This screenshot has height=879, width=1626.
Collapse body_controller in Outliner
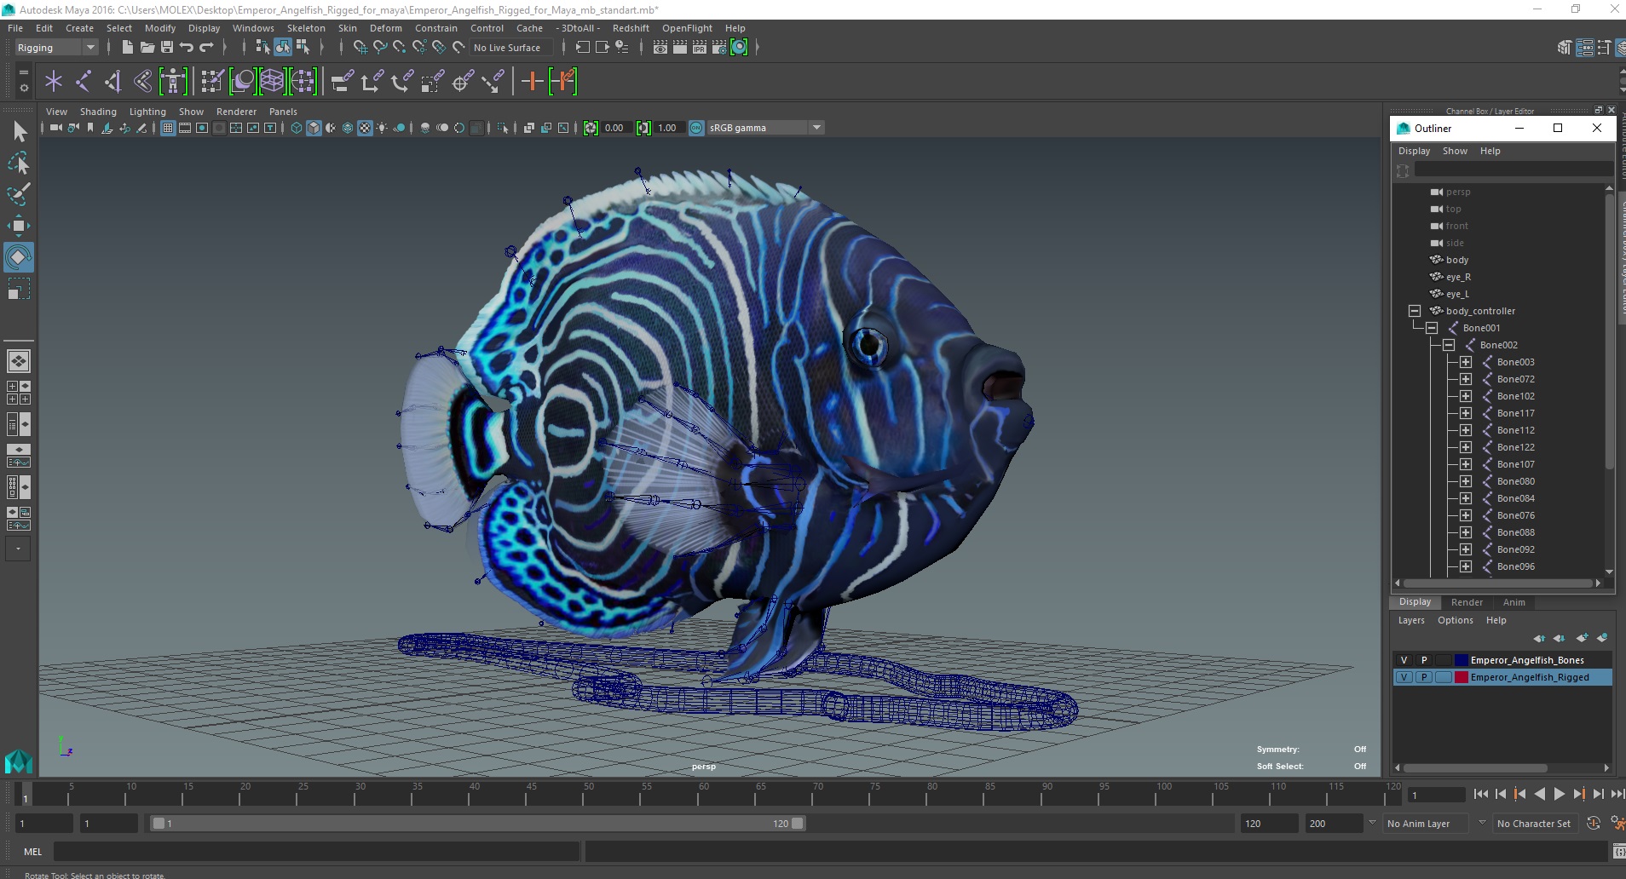click(x=1415, y=311)
